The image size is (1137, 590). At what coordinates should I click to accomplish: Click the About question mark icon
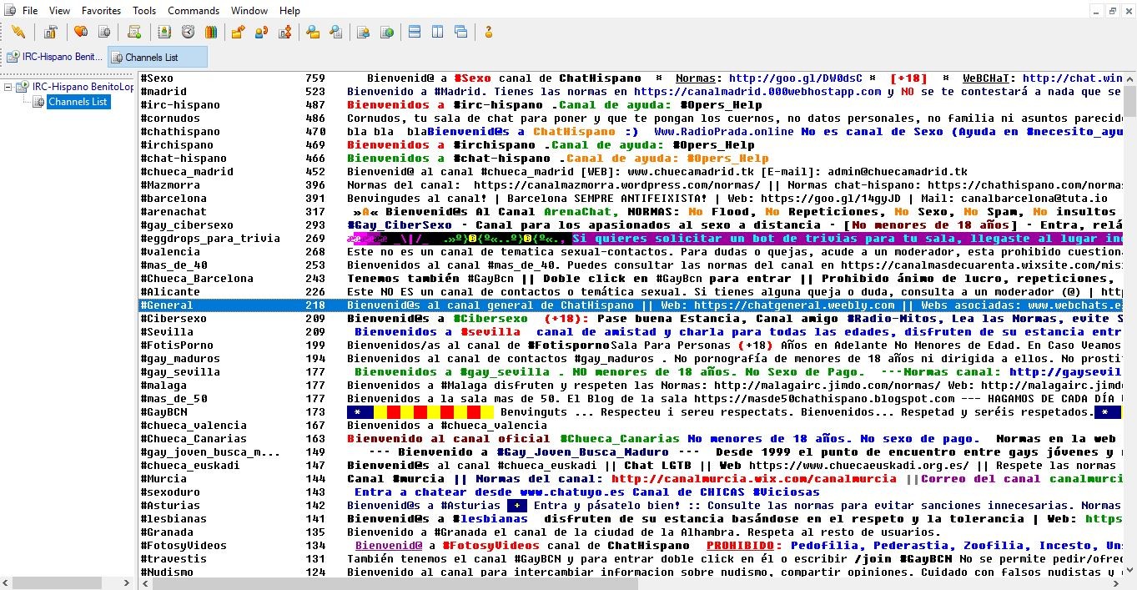[x=488, y=33]
